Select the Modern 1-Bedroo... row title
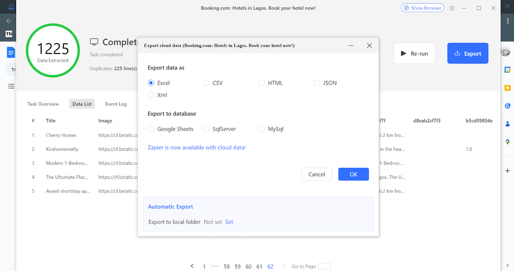The width and height of the screenshot is (514, 271). point(67,163)
